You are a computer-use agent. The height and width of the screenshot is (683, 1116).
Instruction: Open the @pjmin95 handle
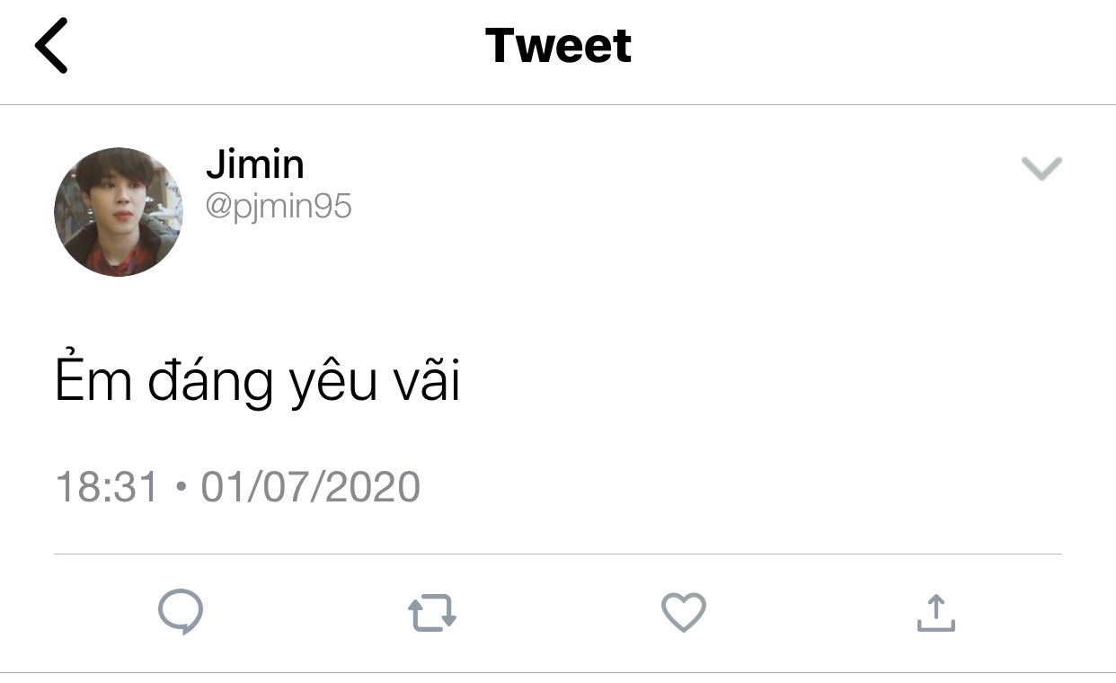279,208
